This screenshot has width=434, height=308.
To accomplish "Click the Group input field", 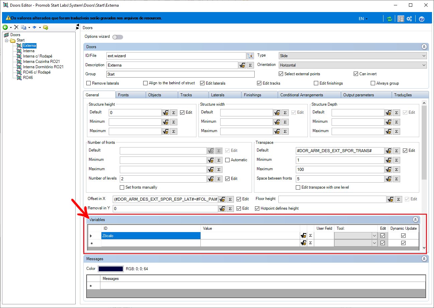I will 180,74.
